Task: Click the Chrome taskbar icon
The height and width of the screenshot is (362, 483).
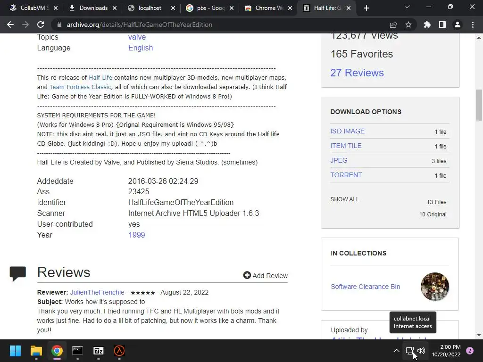Action: pos(57,351)
